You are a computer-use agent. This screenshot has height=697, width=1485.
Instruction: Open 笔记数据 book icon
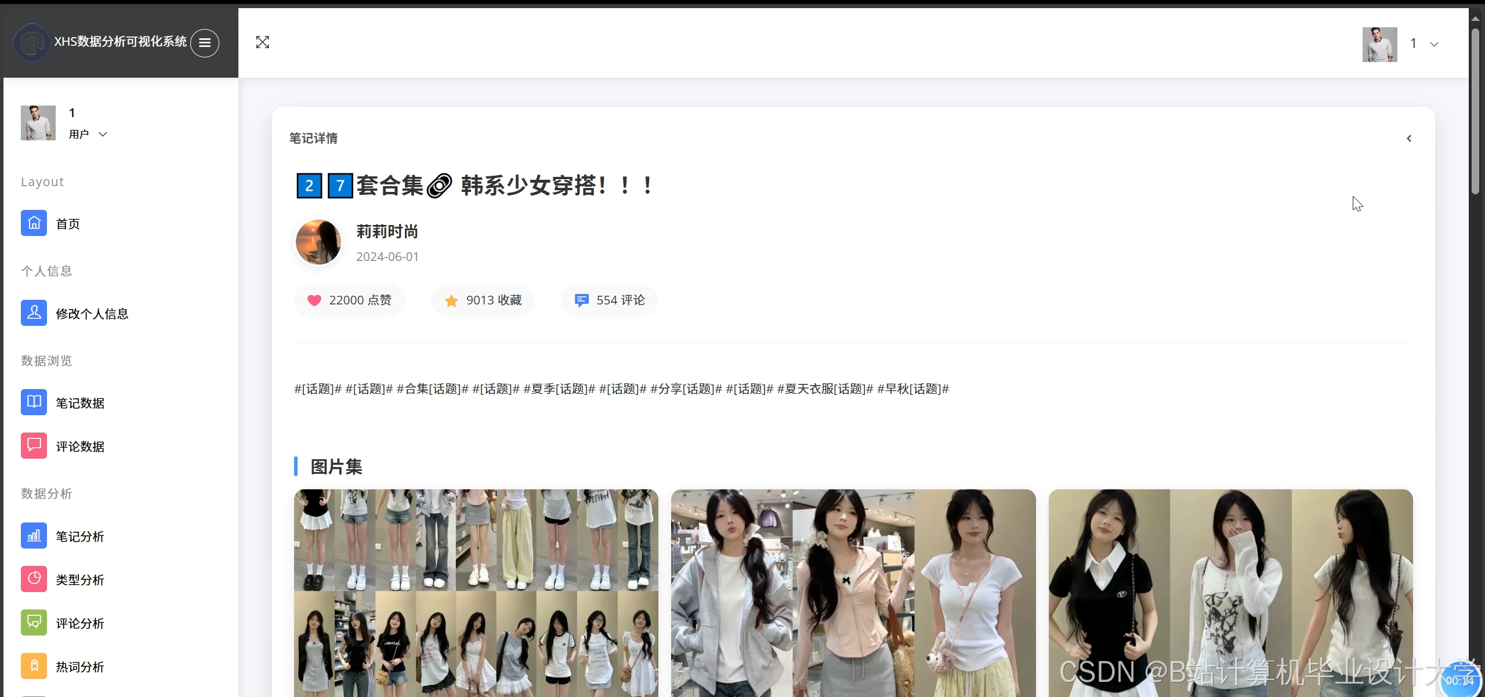(34, 402)
